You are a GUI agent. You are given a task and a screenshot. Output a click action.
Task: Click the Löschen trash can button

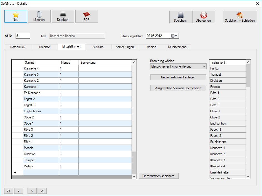click(39, 16)
